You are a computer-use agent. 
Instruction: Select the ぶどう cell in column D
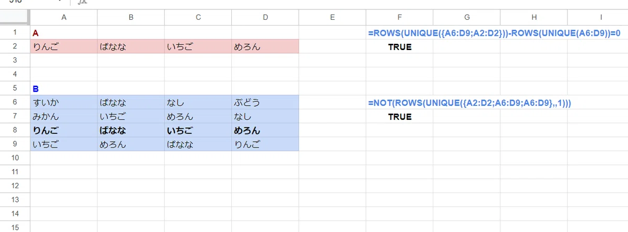[265, 102]
